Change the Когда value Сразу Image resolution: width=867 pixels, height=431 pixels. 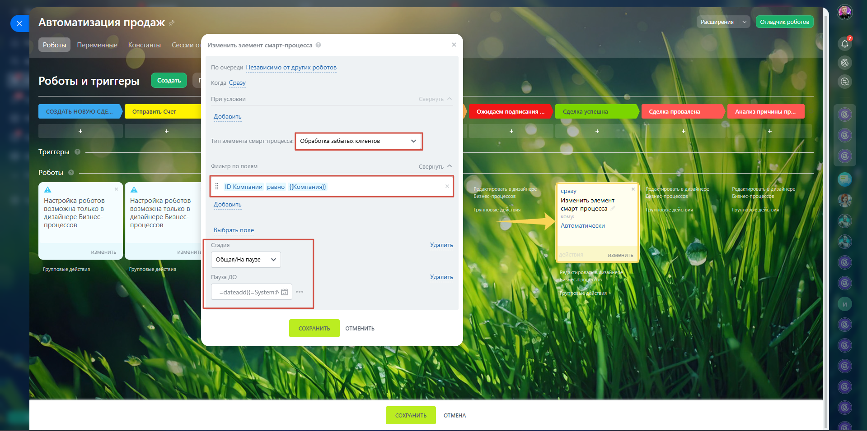tap(237, 83)
